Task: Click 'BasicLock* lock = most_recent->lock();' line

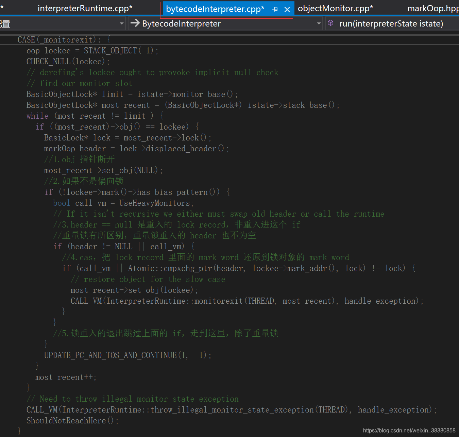Action: (x=128, y=138)
